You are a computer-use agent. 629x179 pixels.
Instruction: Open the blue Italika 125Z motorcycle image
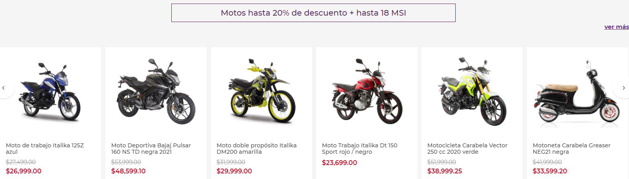coord(49,92)
